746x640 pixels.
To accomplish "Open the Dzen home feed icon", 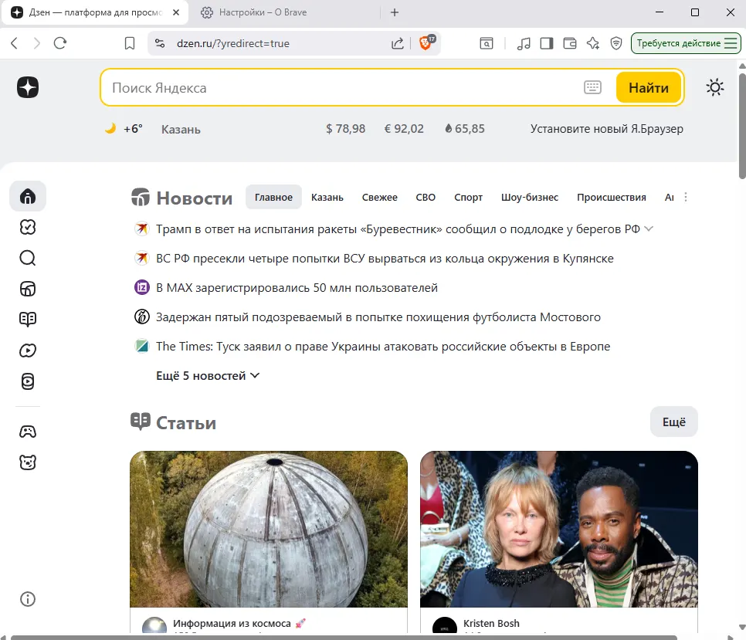I will click(x=28, y=196).
